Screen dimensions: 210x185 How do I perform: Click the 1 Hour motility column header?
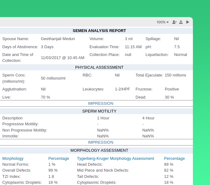coord(103,118)
